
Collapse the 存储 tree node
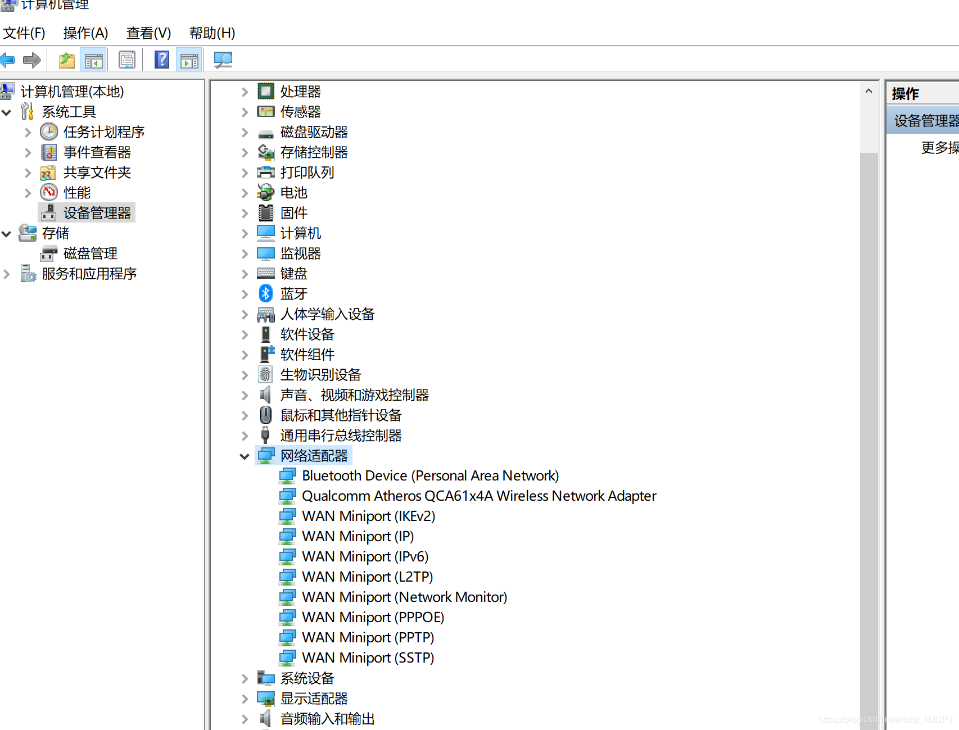[x=7, y=233]
